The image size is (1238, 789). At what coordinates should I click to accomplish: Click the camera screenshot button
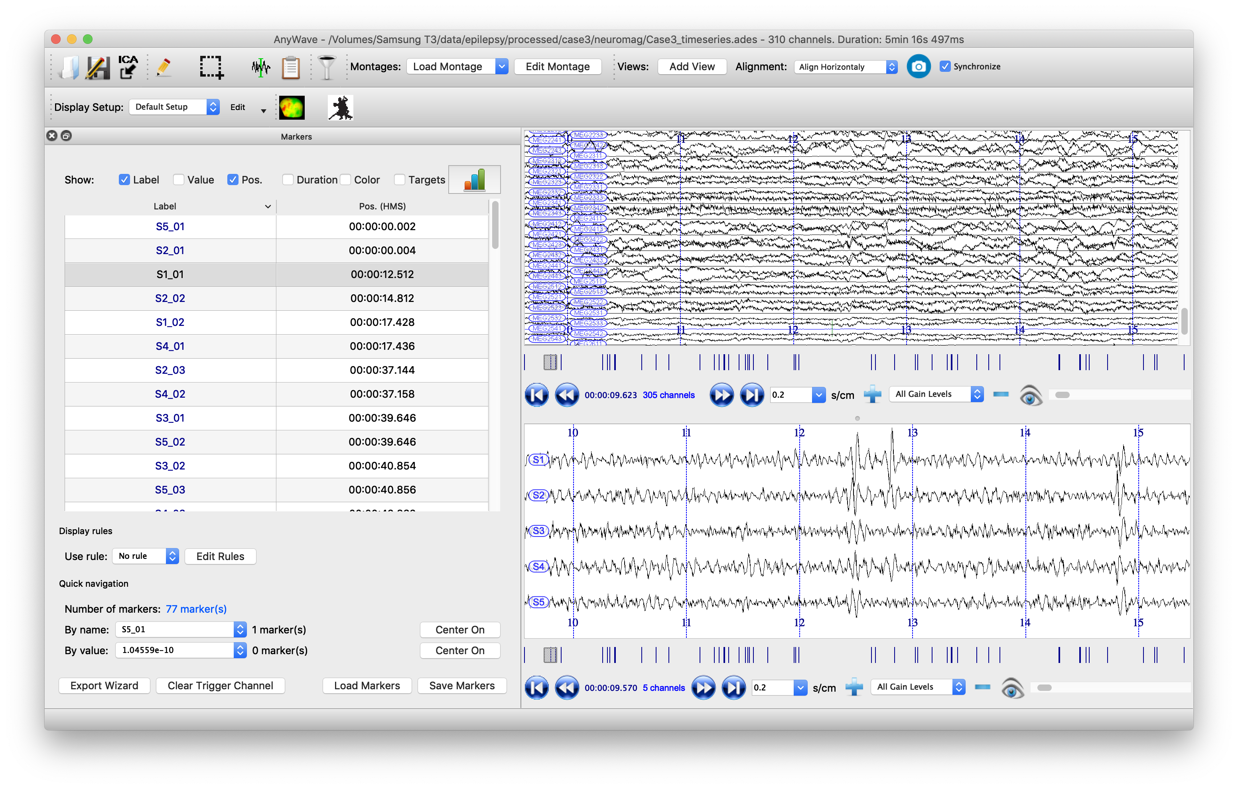pyautogui.click(x=918, y=66)
